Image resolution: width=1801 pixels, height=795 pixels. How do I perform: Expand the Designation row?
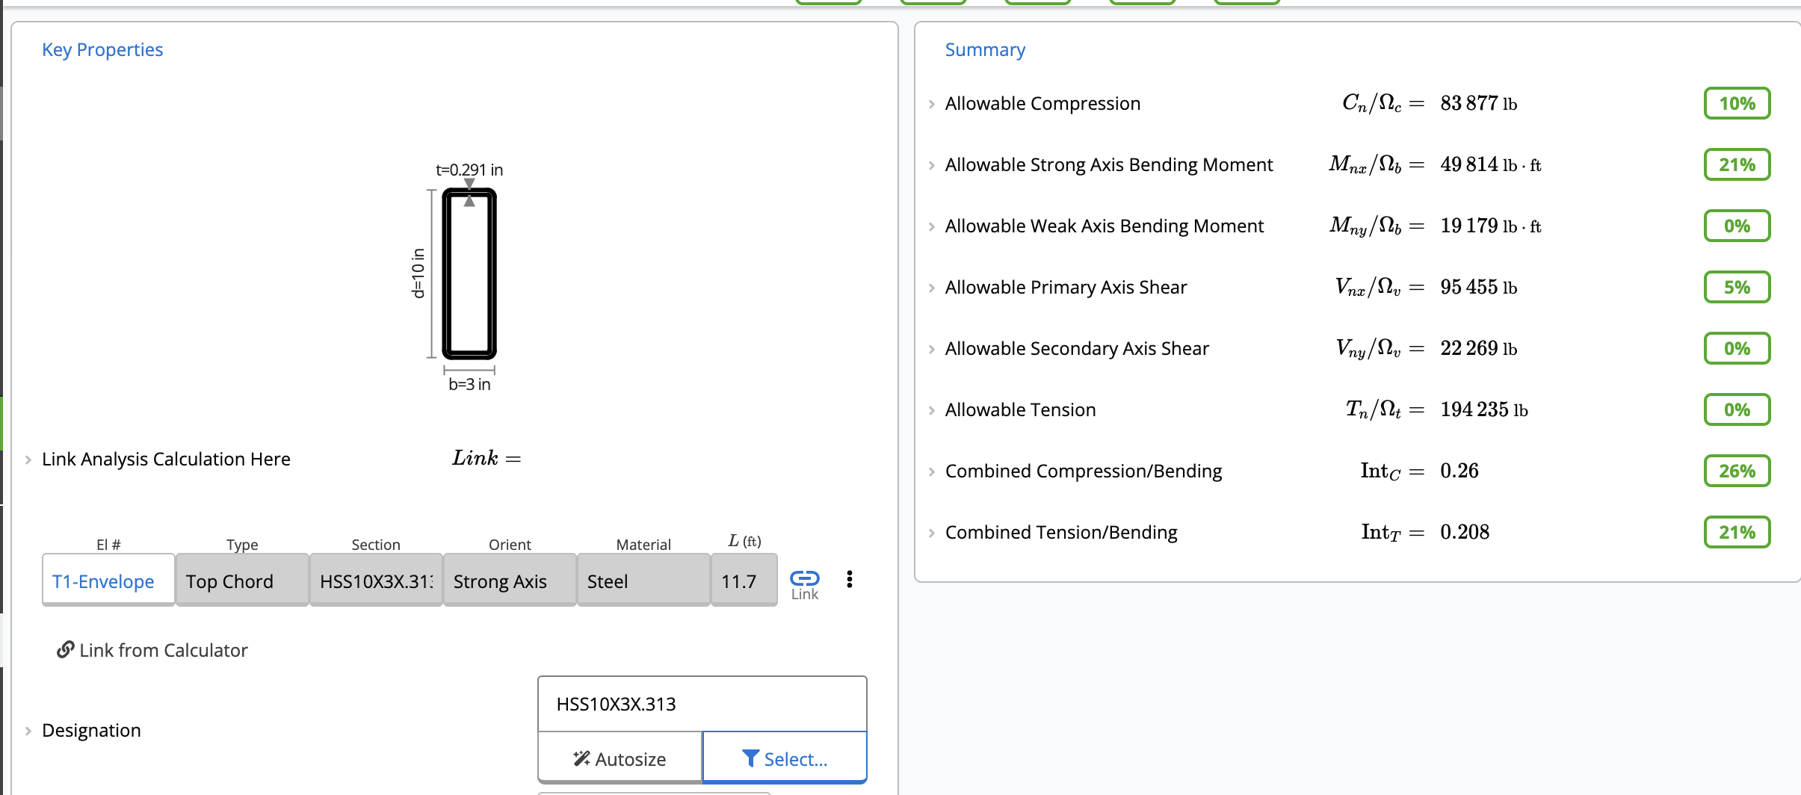(28, 731)
